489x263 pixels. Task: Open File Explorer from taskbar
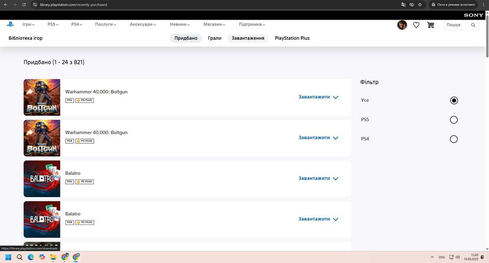tap(53, 257)
